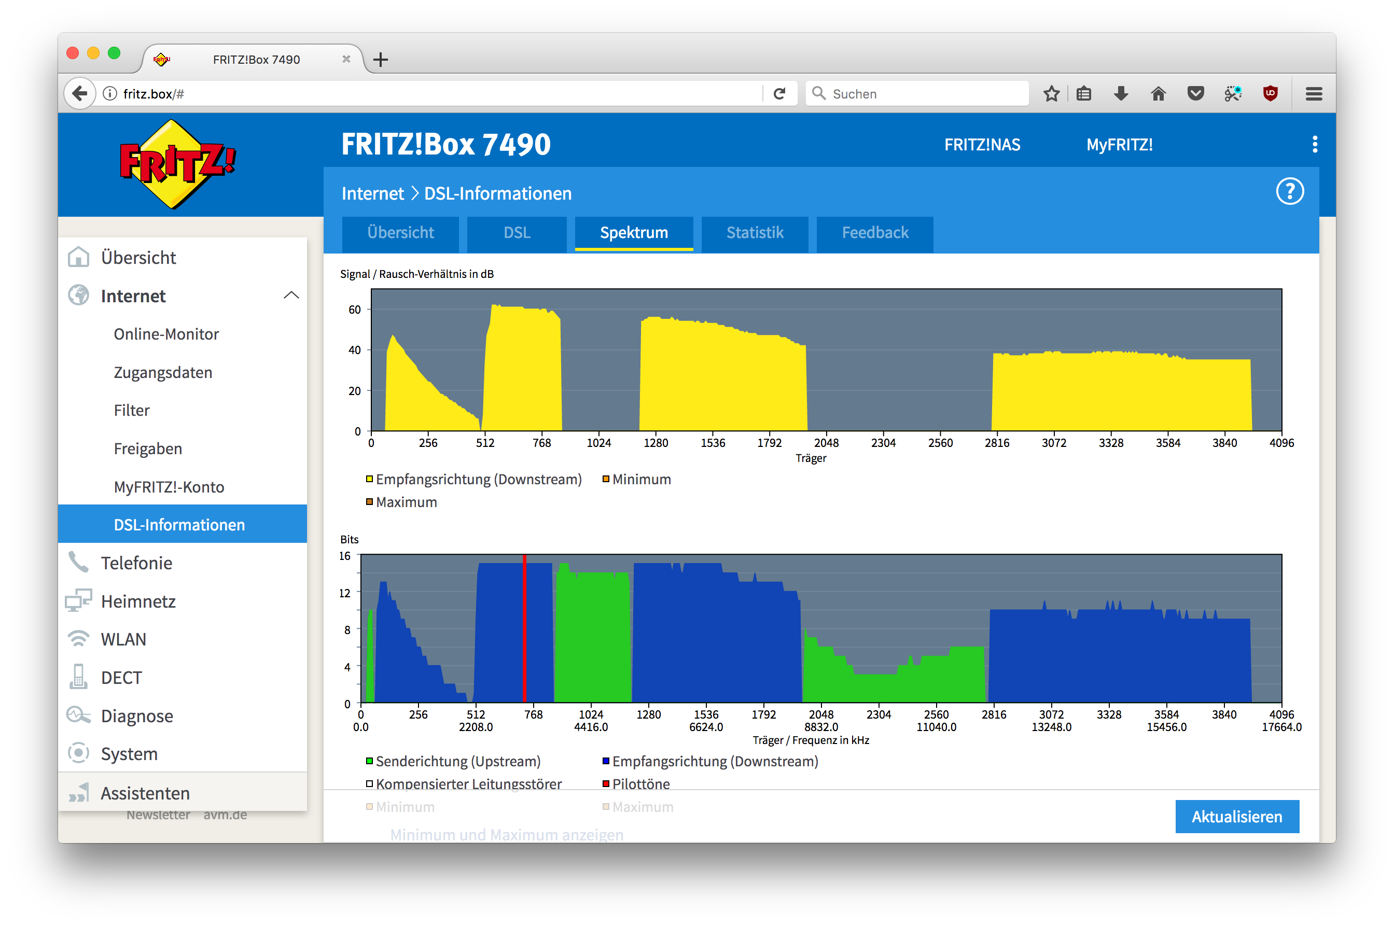Switch to the Statistik tab
This screenshot has height=926, width=1394.
click(754, 233)
